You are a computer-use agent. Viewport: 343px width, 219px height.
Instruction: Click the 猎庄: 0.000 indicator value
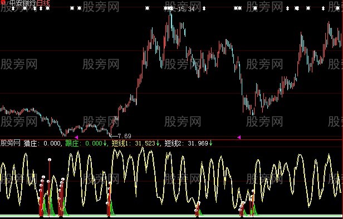tap(42, 143)
